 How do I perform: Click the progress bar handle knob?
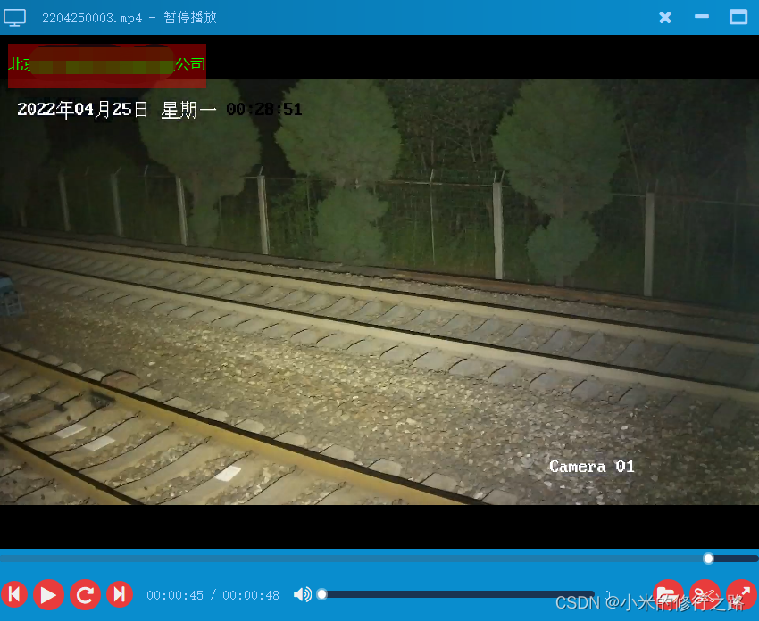pyautogui.click(x=708, y=558)
